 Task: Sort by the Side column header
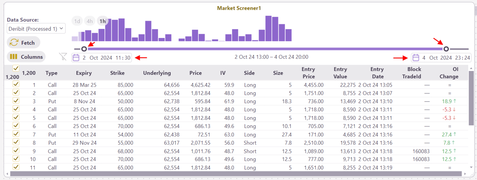pyautogui.click(x=250, y=73)
